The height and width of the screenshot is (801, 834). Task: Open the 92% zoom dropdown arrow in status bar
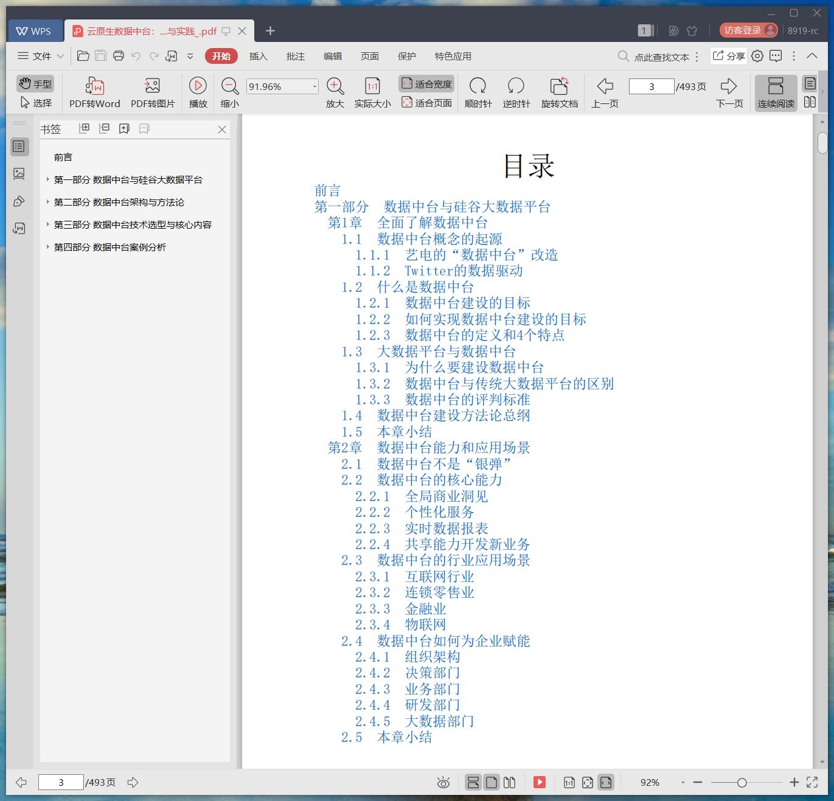pyautogui.click(x=683, y=783)
